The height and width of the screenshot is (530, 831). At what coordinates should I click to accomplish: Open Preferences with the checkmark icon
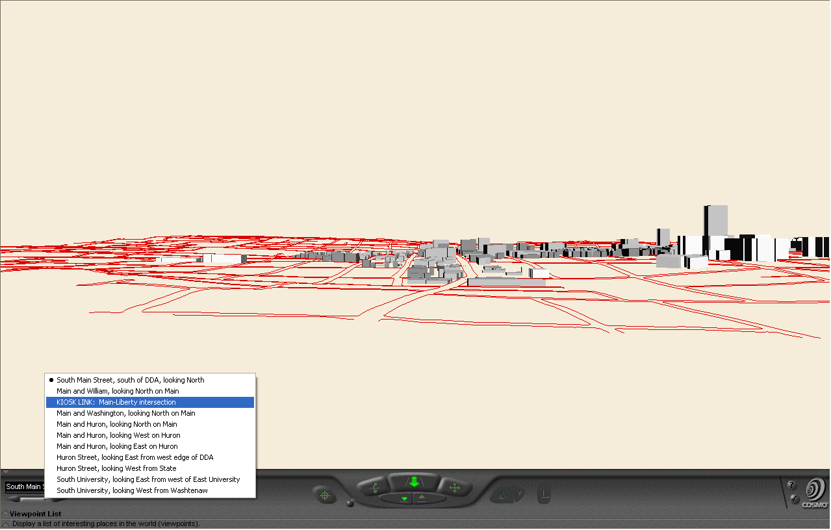(794, 499)
